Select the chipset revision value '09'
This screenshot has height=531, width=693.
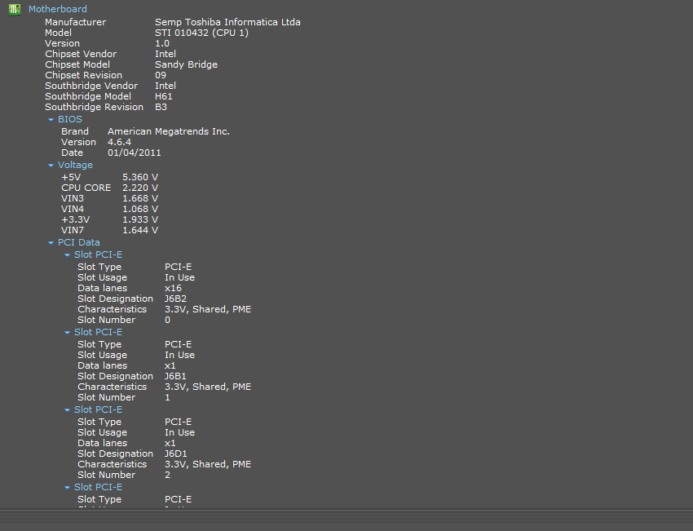point(161,75)
